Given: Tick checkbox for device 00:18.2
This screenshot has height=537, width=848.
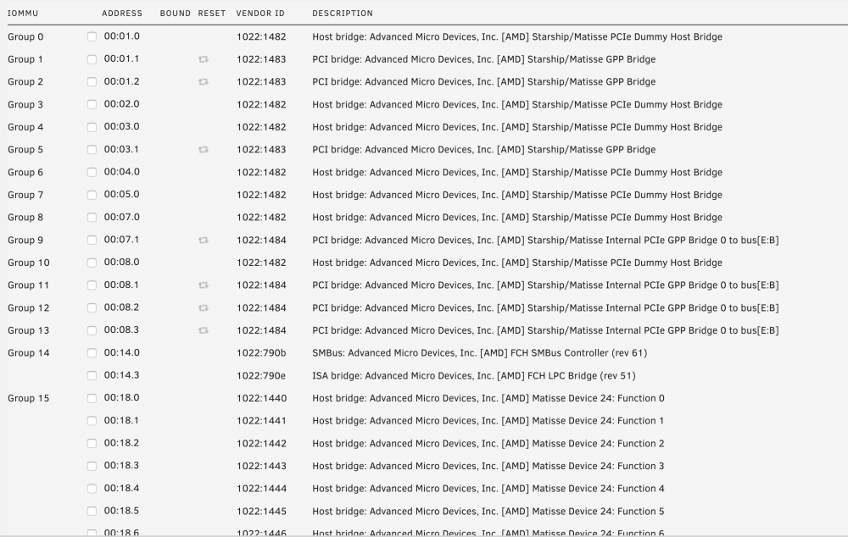Looking at the screenshot, I should click(x=92, y=444).
